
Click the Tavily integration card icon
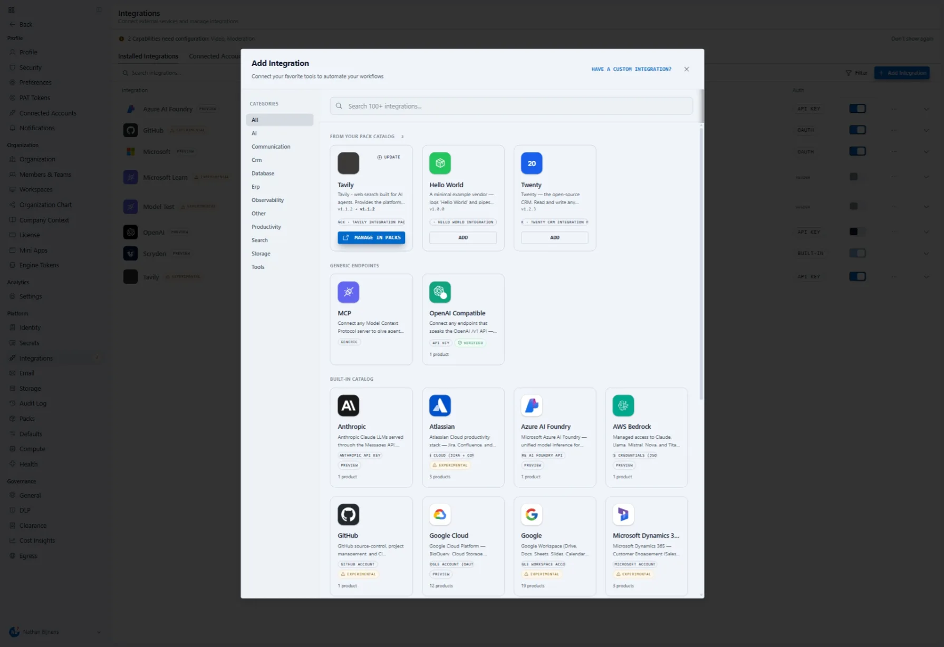348,163
